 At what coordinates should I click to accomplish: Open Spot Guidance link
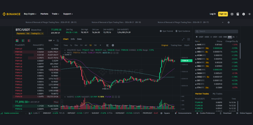[183, 31]
